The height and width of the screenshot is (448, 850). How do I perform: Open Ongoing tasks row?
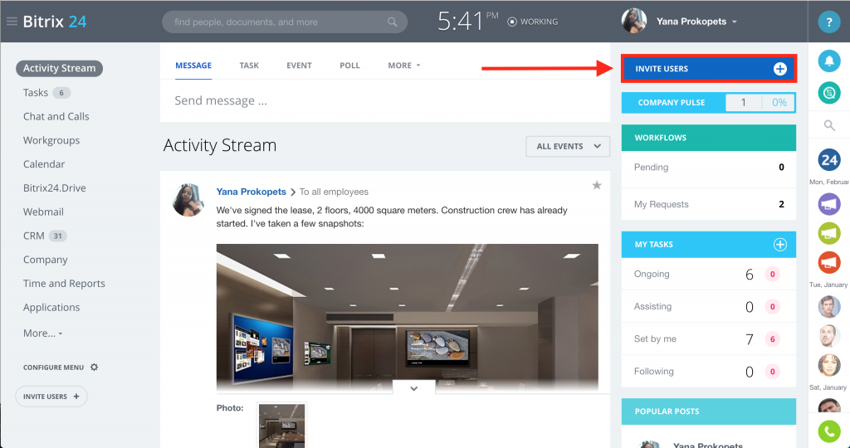(709, 274)
